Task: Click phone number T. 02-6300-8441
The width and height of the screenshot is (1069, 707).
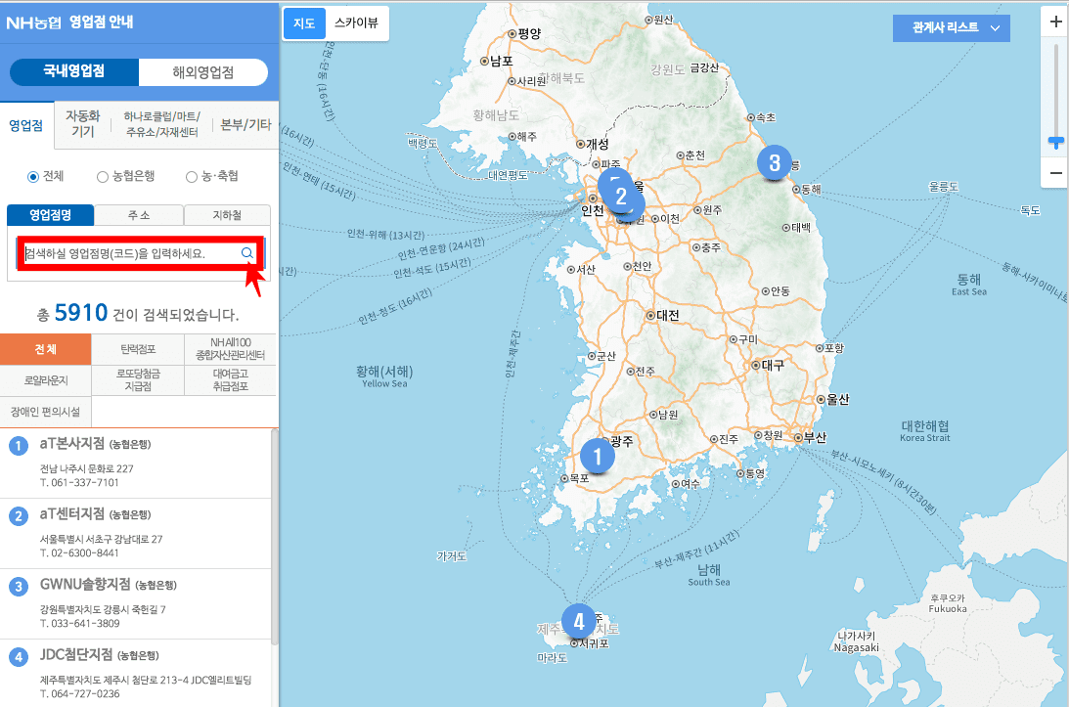Action: (79, 552)
